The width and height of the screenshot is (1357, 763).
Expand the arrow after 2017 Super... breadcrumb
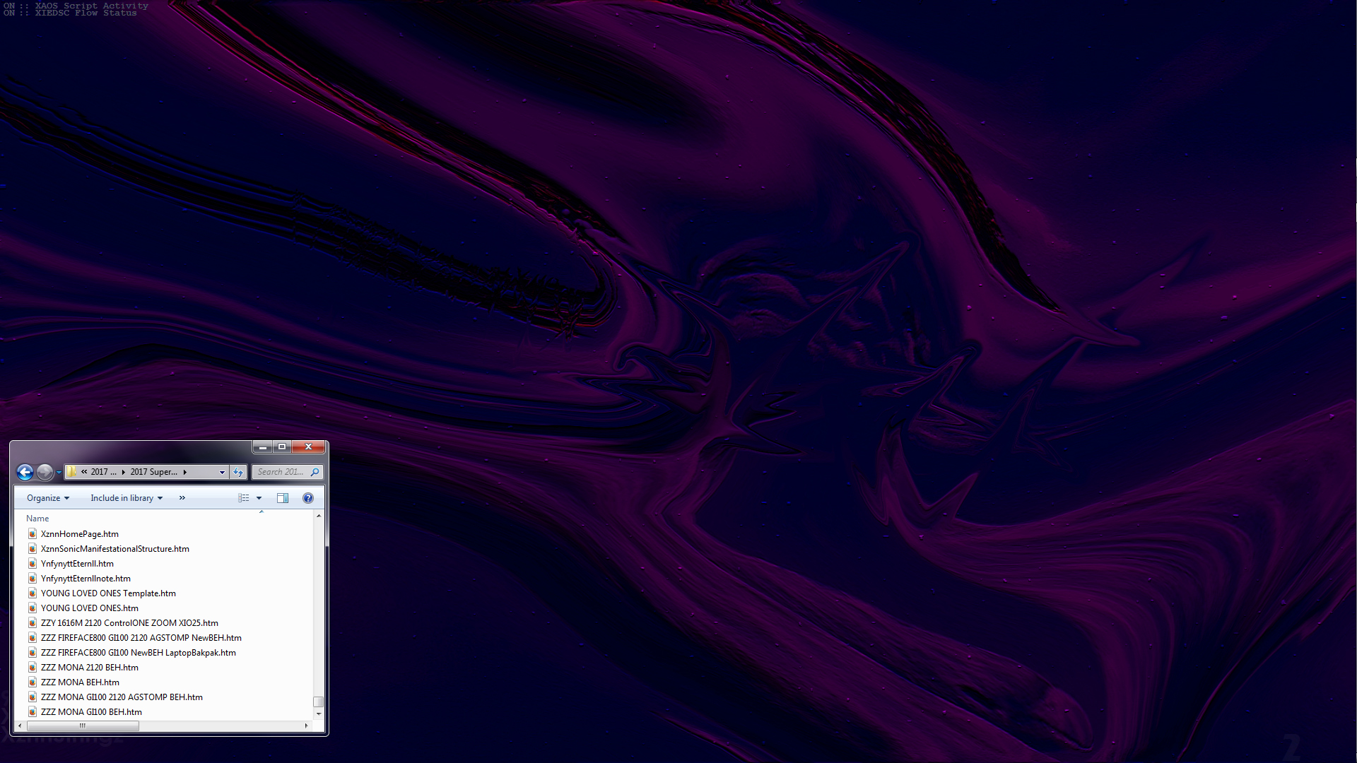(185, 472)
